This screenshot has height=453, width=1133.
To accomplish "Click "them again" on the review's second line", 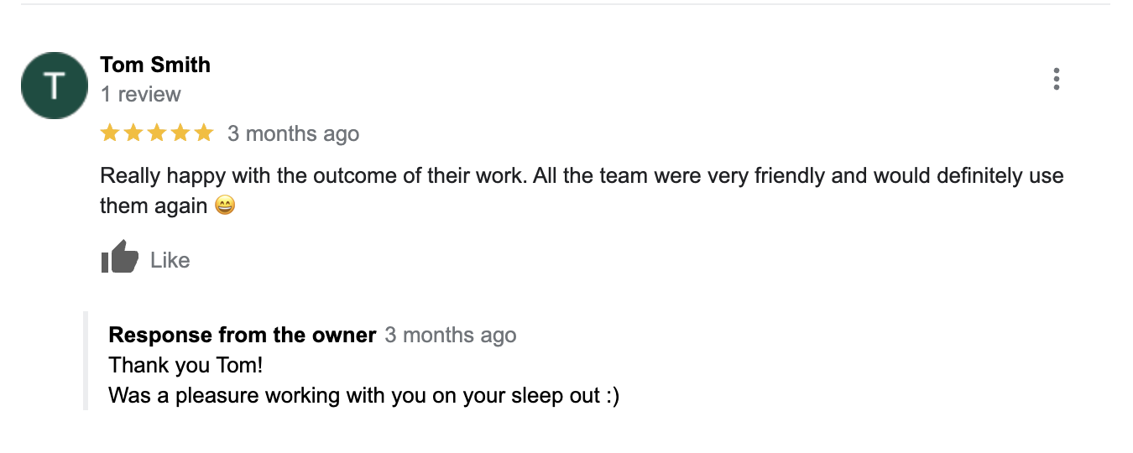I will [153, 206].
